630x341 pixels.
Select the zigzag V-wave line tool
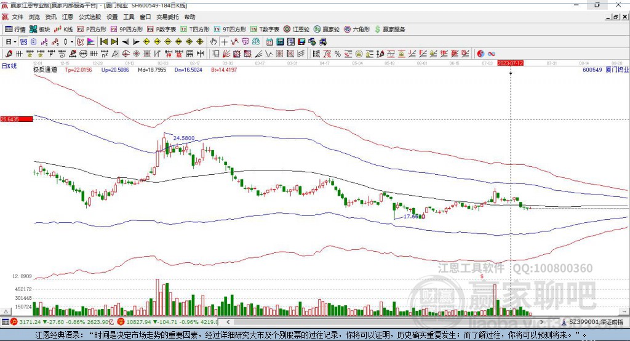pos(269,54)
